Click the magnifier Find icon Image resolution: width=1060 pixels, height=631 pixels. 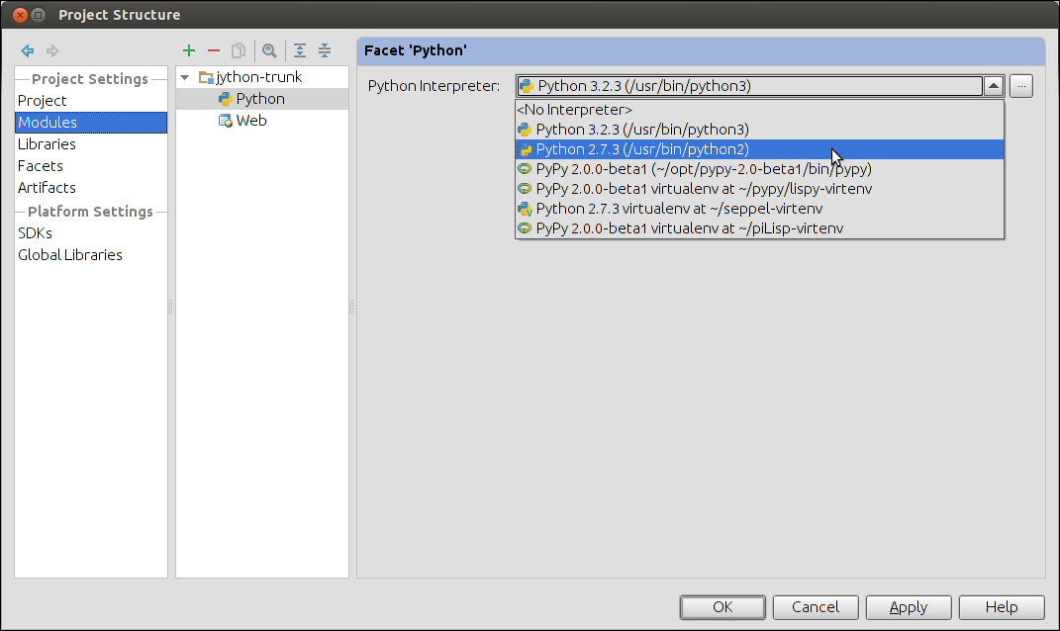tap(269, 50)
